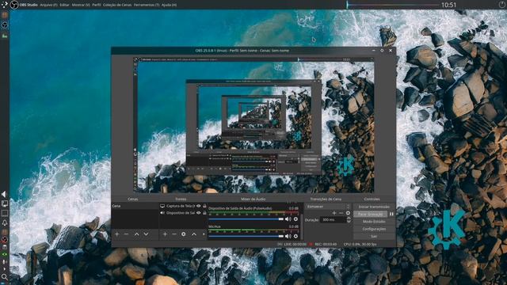
Task: Open gear settings for Dispositivo de Saída de Áudio
Action: (295, 219)
